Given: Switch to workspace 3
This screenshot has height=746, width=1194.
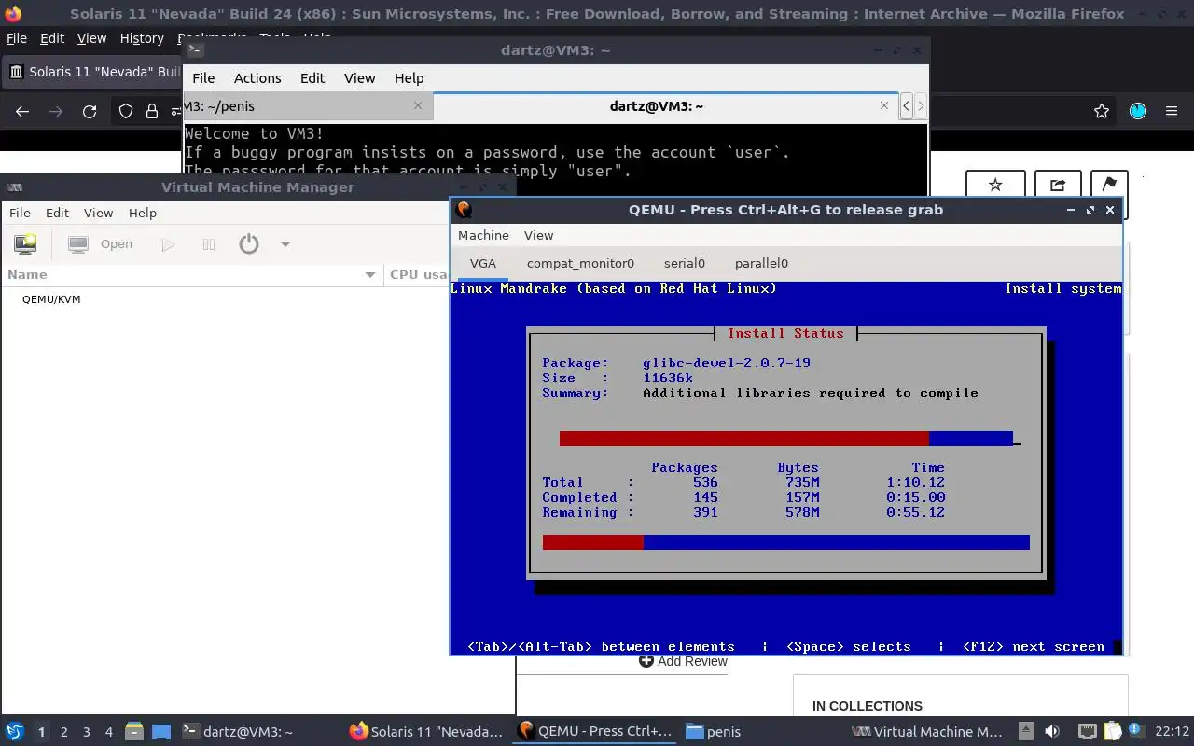Looking at the screenshot, I should [x=87, y=732].
